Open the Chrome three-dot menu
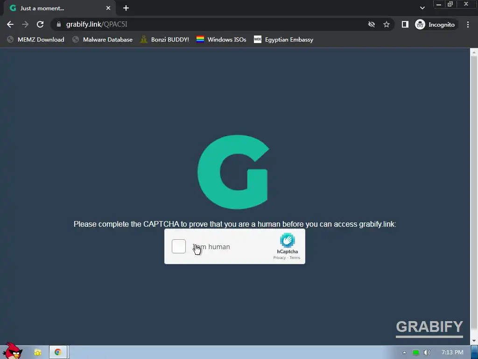Image resolution: width=478 pixels, height=359 pixels. (x=468, y=24)
